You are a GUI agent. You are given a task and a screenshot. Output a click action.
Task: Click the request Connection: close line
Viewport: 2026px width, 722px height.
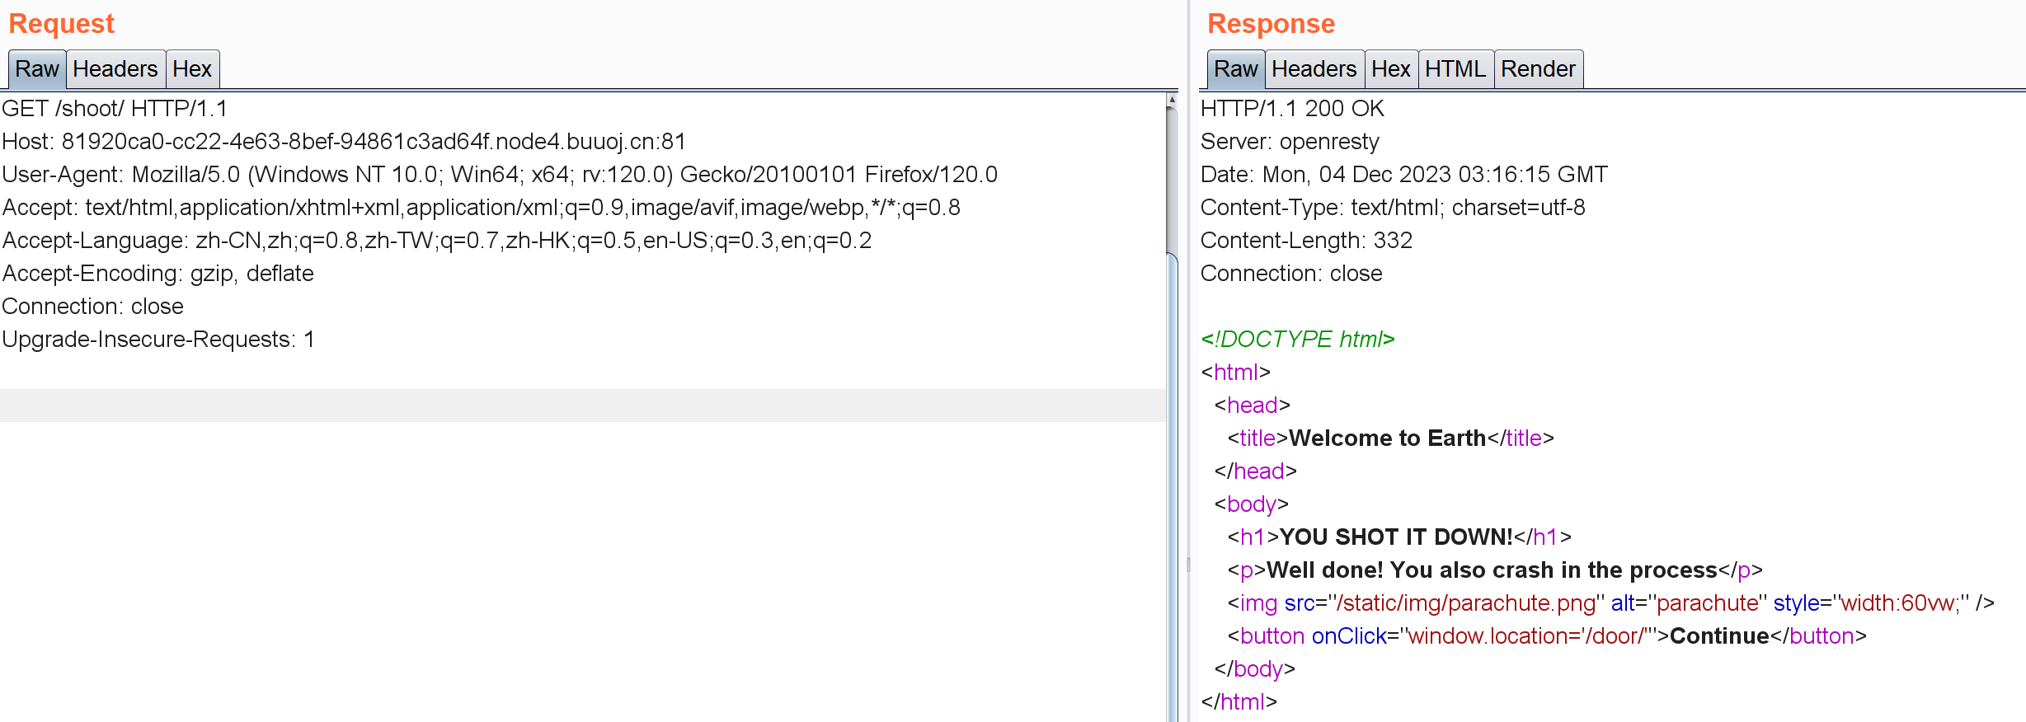92,307
